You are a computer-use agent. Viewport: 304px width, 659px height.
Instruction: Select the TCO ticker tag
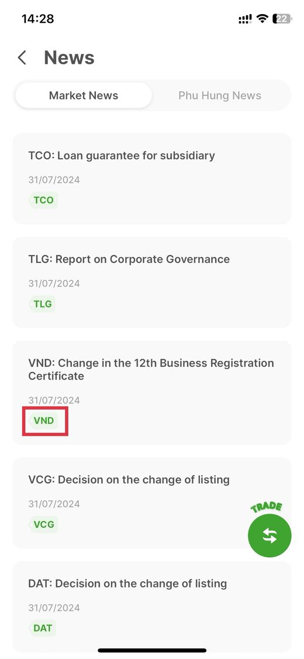(44, 200)
